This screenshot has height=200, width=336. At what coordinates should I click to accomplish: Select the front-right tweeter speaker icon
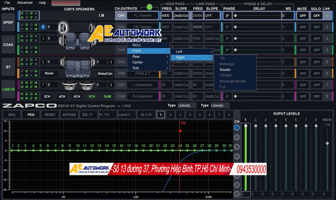pyautogui.click(x=91, y=27)
